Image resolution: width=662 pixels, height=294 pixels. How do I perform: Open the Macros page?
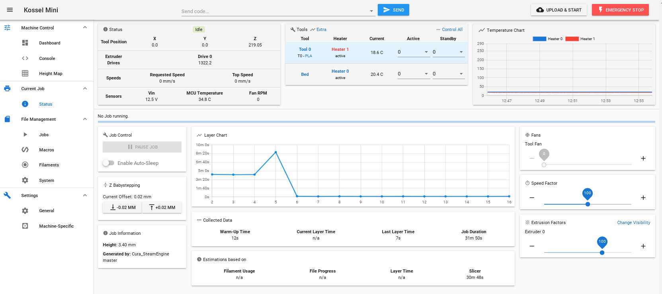point(47,150)
